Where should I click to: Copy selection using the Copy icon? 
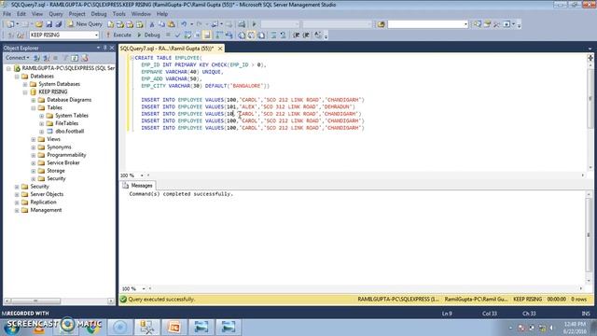coord(161,24)
